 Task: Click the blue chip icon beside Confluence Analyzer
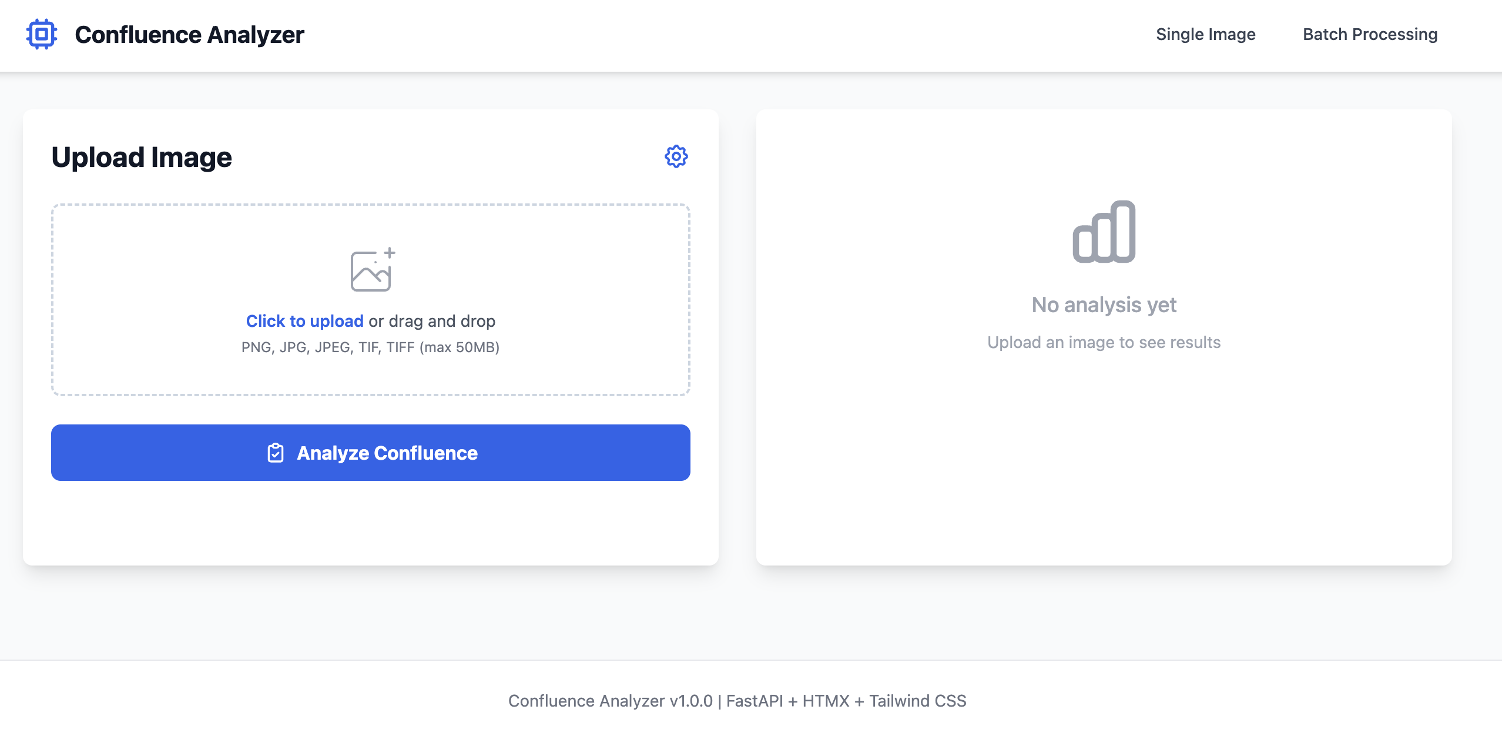point(43,35)
